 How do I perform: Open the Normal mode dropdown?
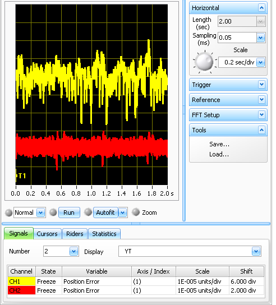tap(41, 212)
